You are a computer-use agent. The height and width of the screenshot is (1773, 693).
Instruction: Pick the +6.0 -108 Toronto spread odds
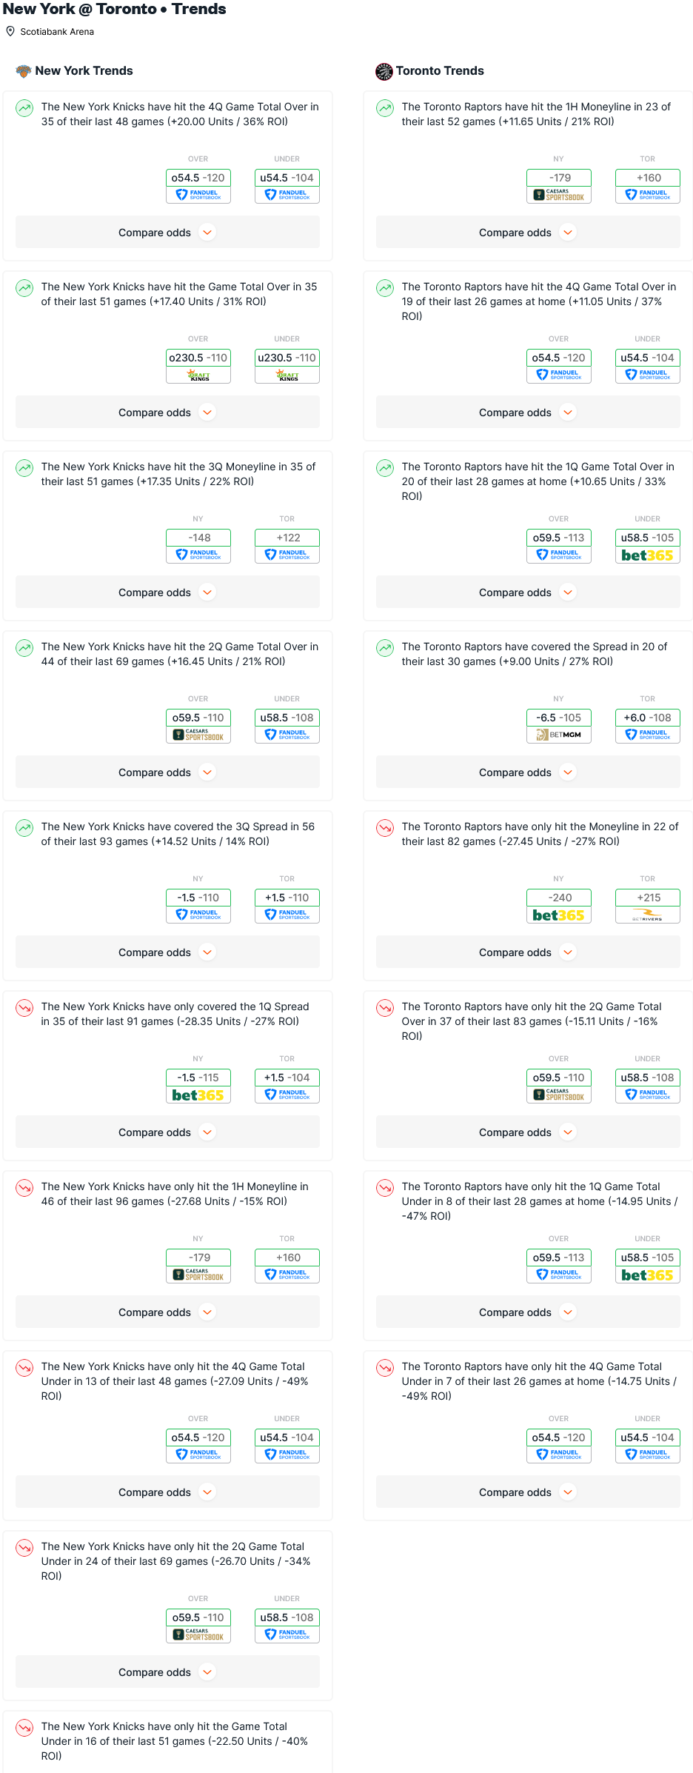pyautogui.click(x=648, y=718)
